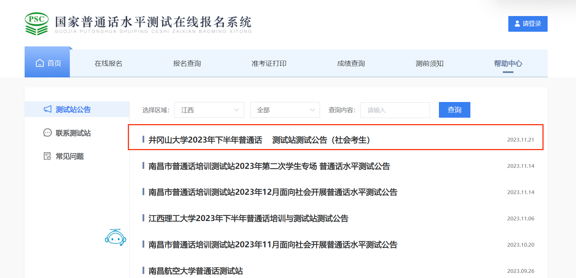
Task: Open the 南昌市 2023年12月 announcement
Action: tap(273, 192)
